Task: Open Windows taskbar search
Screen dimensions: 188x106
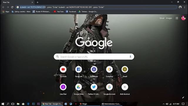Action: coord(8,104)
